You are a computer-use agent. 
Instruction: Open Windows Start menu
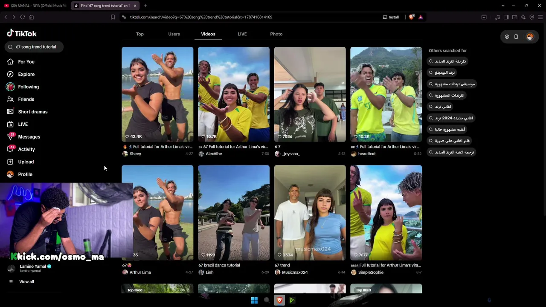pos(254,300)
